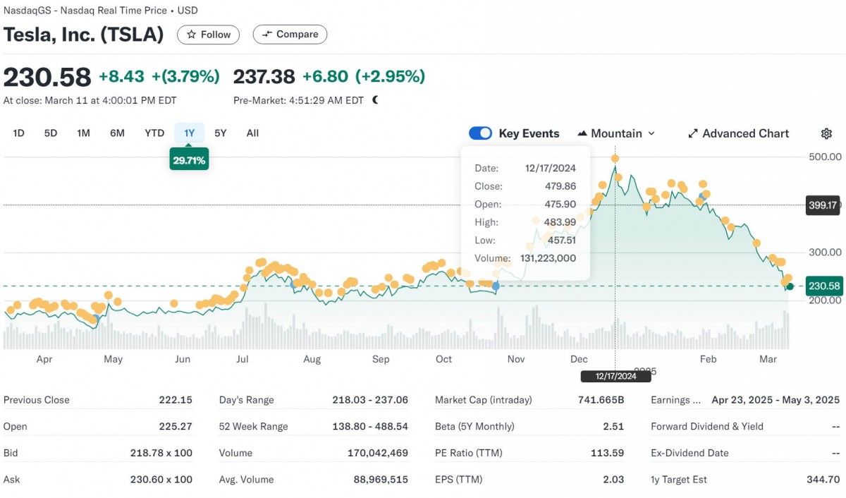846x498 pixels.
Task: Click the pre-market price 237.38
Action: click(x=264, y=76)
